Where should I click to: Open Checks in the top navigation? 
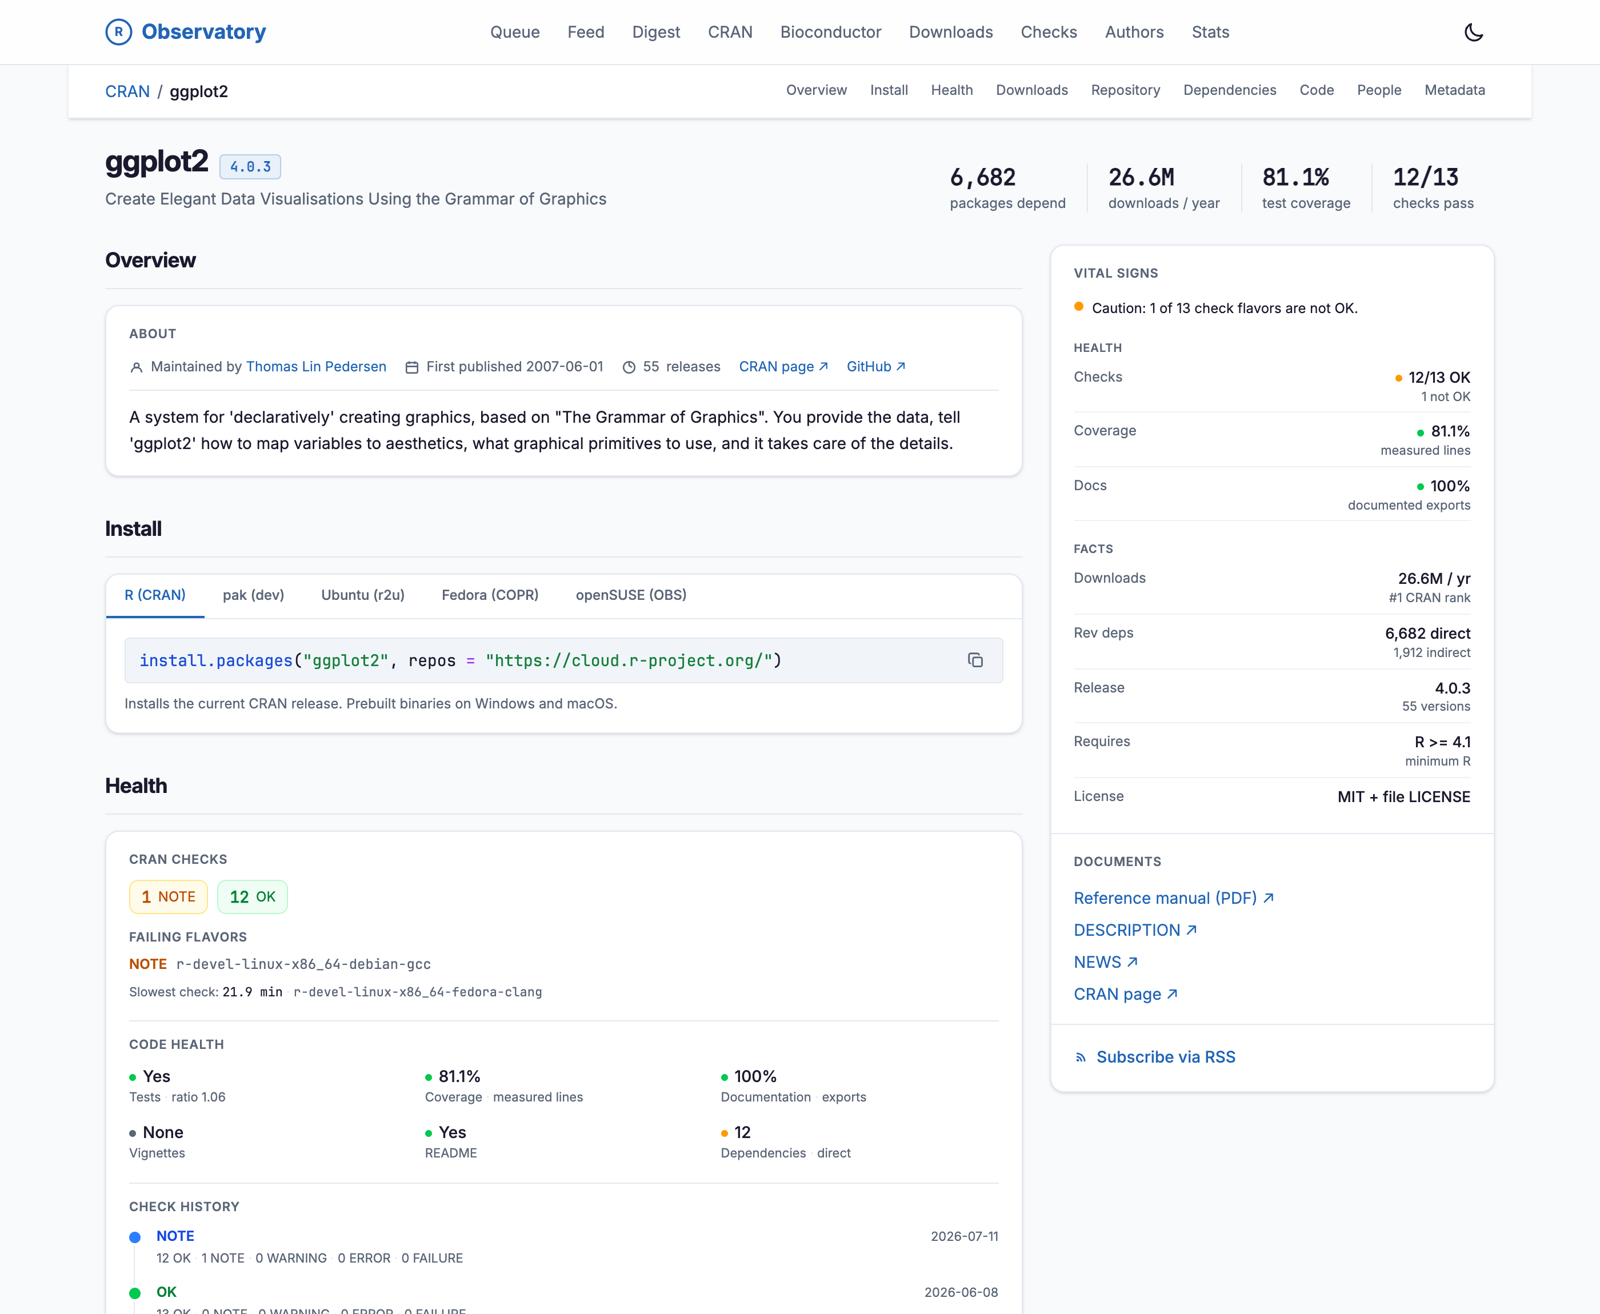[1048, 32]
